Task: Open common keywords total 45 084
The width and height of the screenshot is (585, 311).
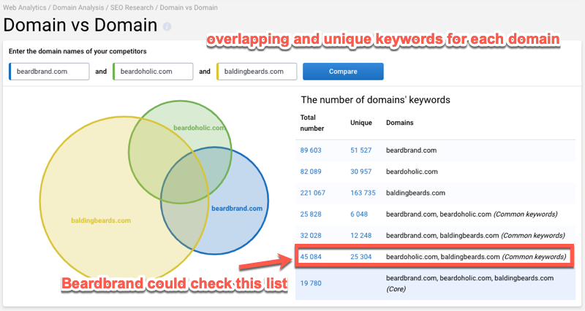Action: coord(311,257)
